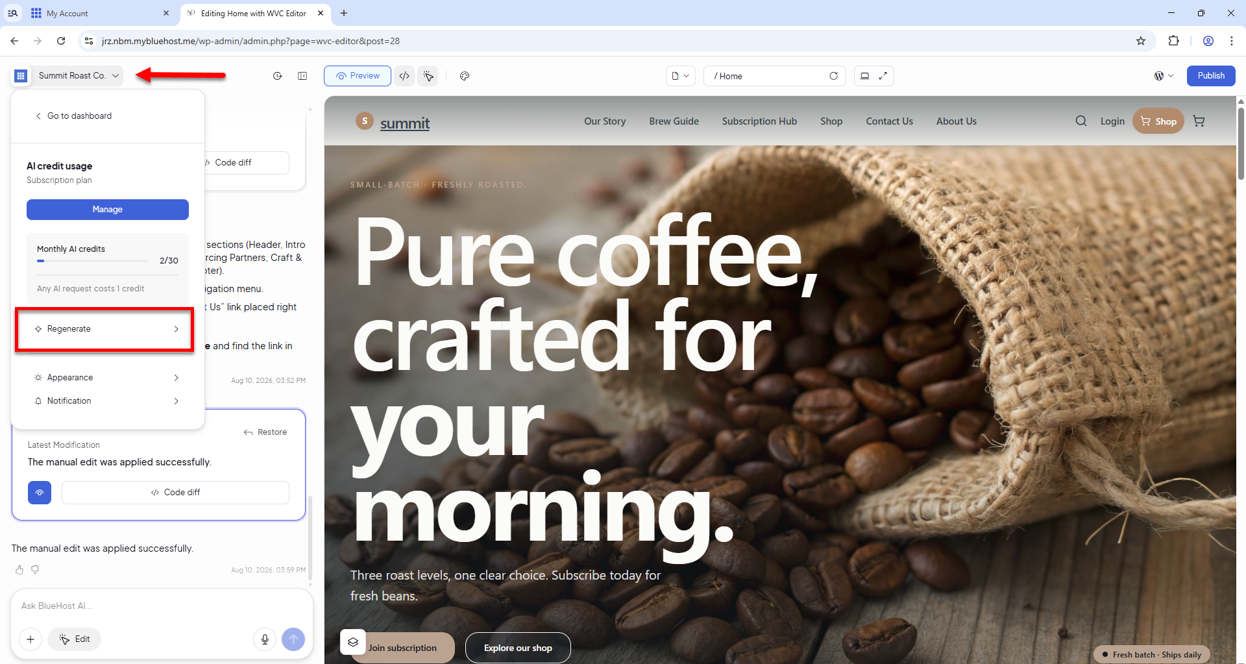
Task: Open Code diff in Latest Modification card
Action: tap(175, 493)
